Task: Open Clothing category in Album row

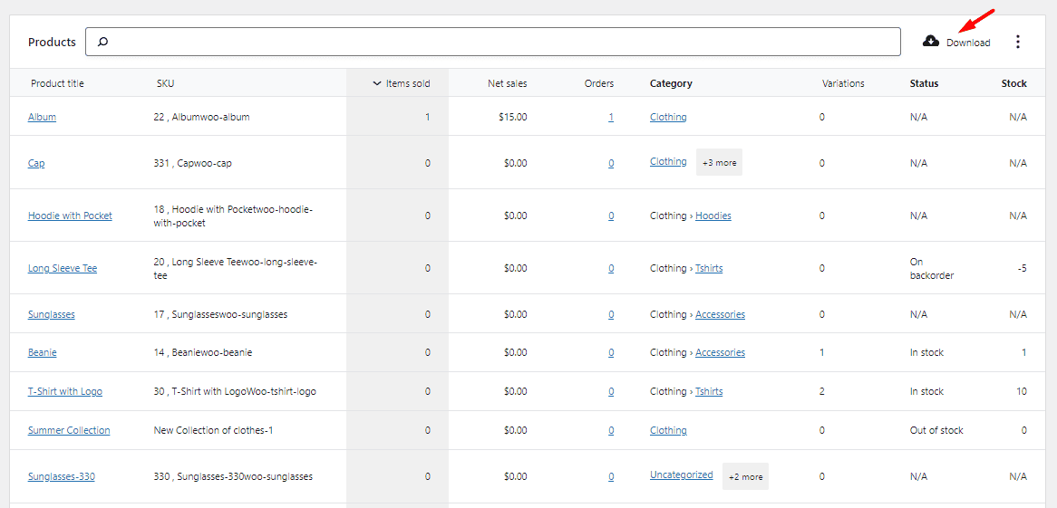Action: (x=668, y=117)
